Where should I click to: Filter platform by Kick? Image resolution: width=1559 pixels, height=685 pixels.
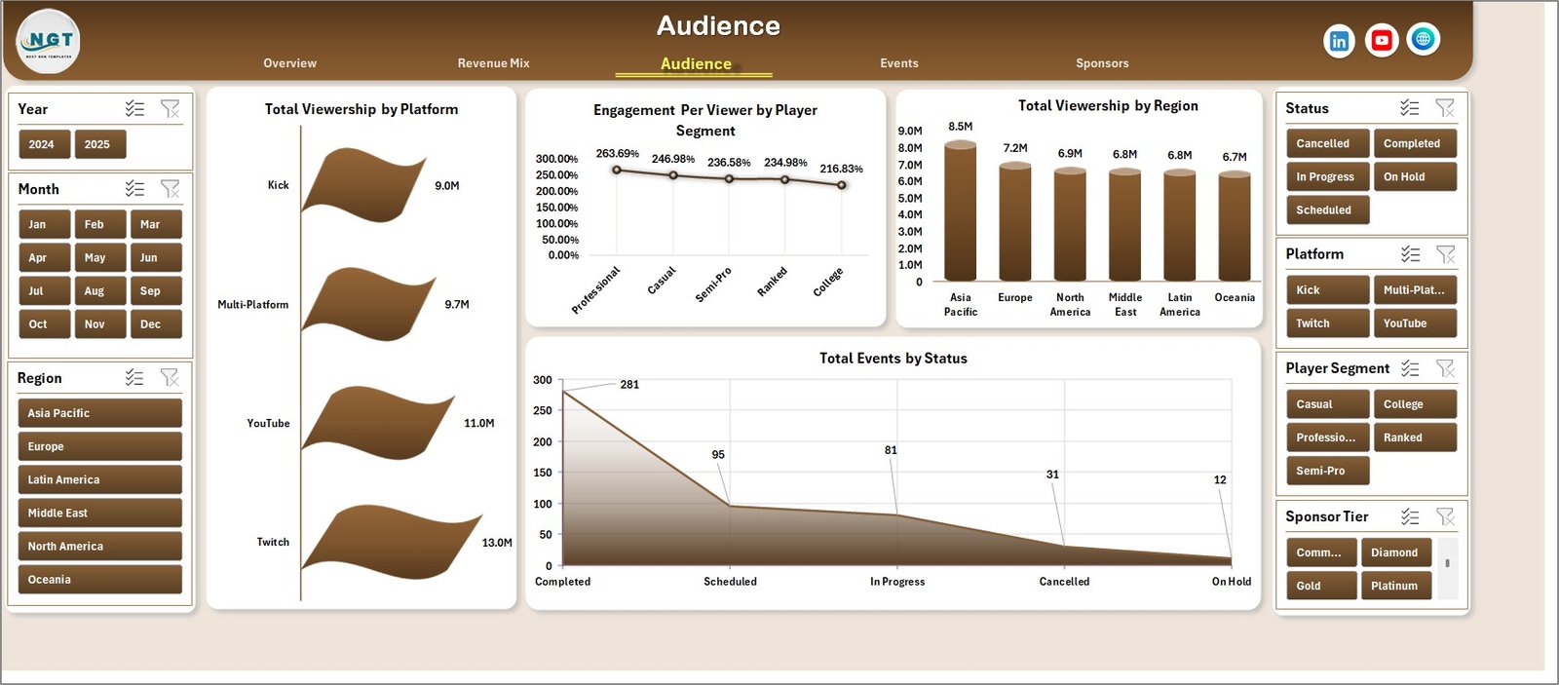[x=1327, y=289]
